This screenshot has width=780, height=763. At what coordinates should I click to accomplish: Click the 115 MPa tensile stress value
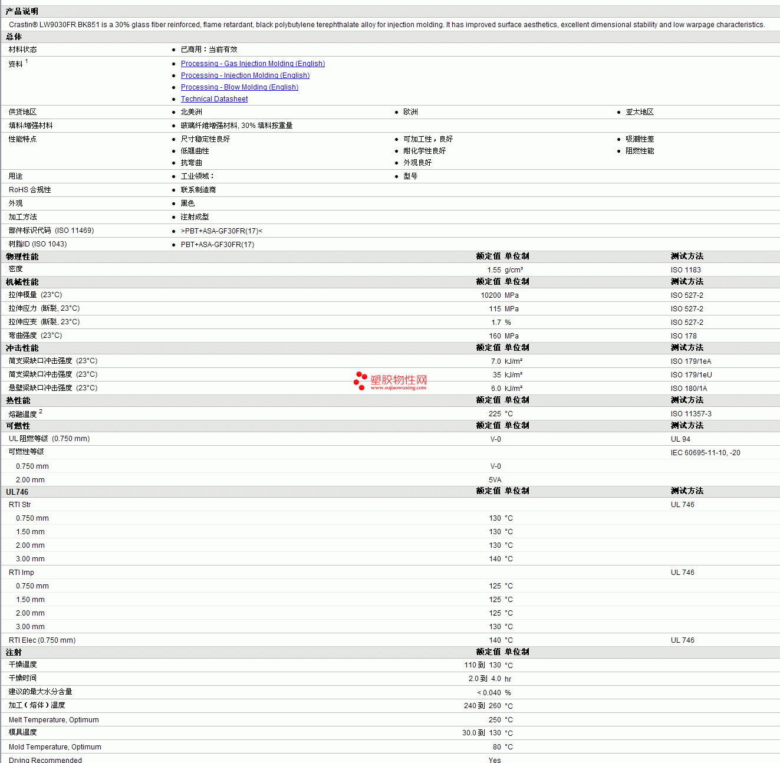click(x=504, y=309)
